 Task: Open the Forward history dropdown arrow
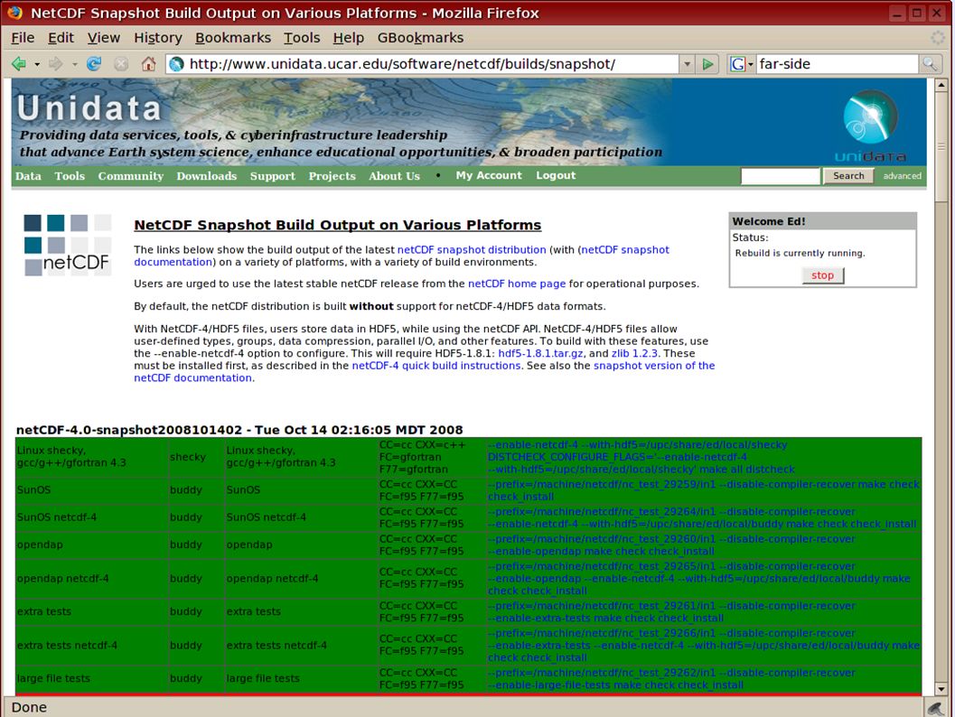tap(74, 64)
